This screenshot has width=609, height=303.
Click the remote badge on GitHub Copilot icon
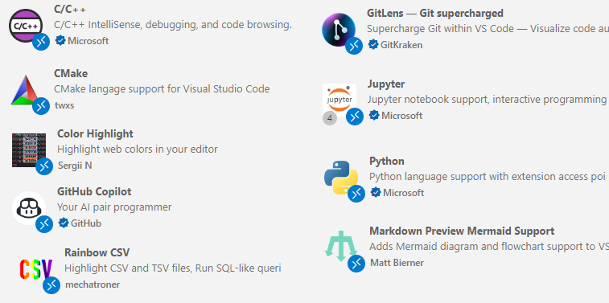coord(44,224)
